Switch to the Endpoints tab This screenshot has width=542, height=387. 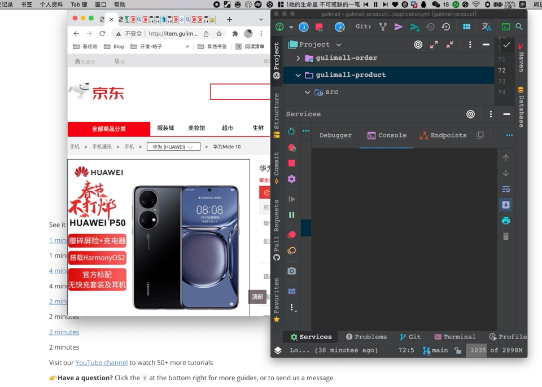pyautogui.click(x=443, y=135)
